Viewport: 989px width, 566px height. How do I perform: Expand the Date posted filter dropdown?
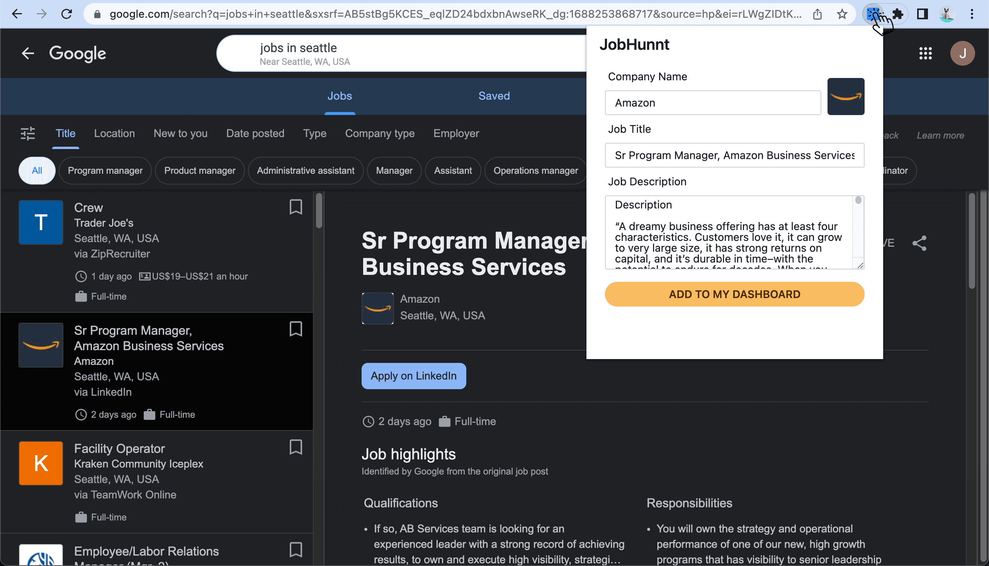coord(255,133)
